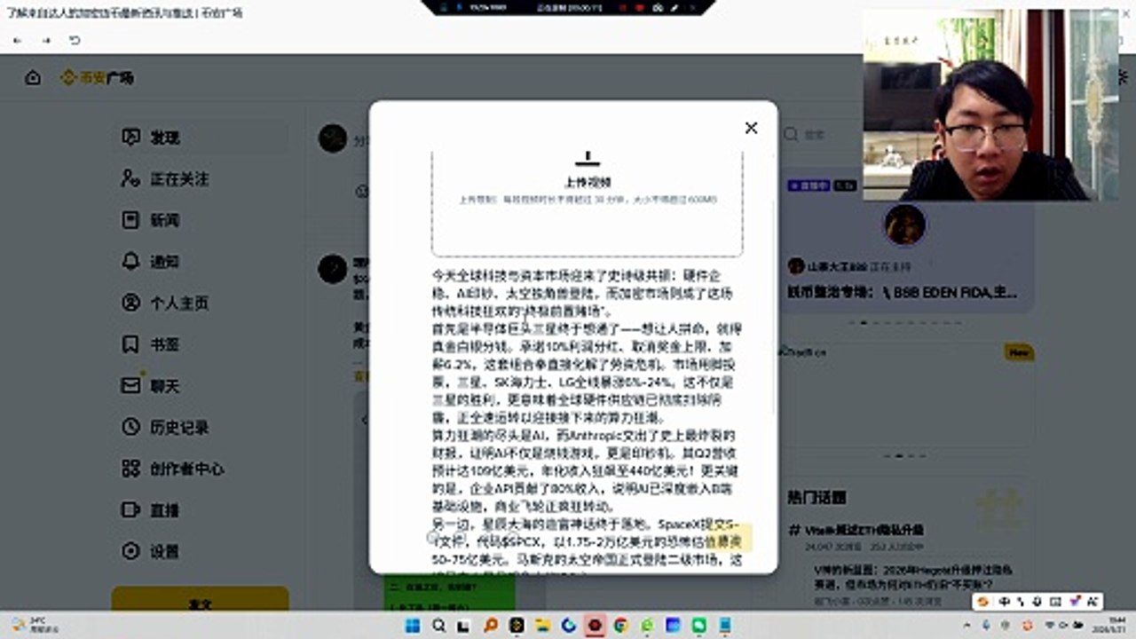Click the 直播 live stream icon
This screenshot has width=1136, height=639.
coord(131,509)
